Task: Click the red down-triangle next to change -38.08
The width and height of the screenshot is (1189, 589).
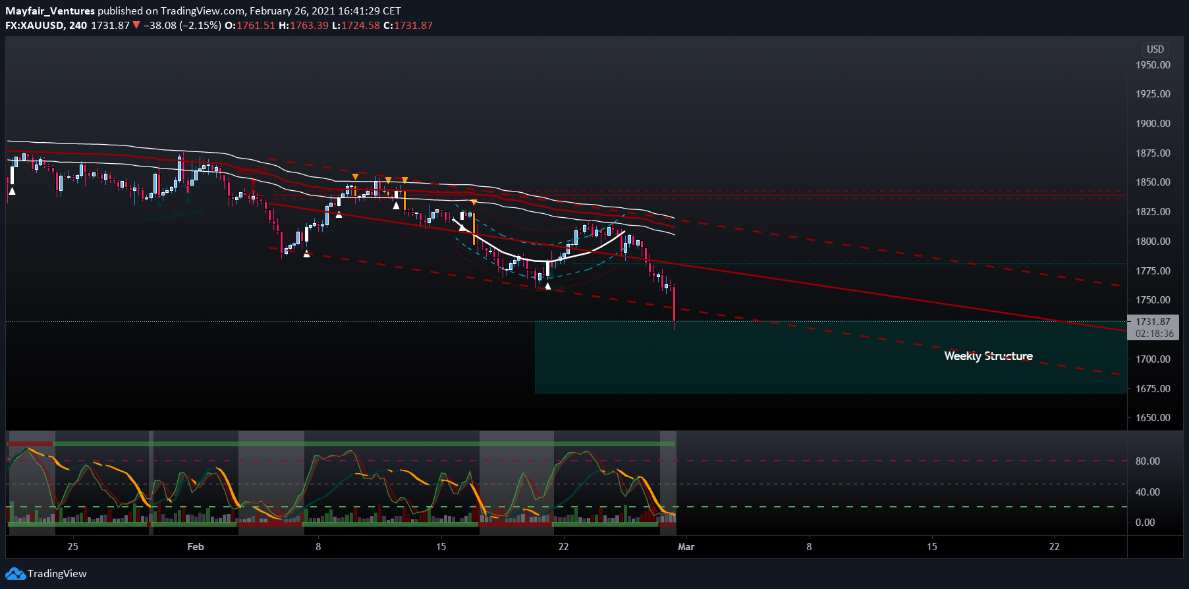Action: click(136, 26)
